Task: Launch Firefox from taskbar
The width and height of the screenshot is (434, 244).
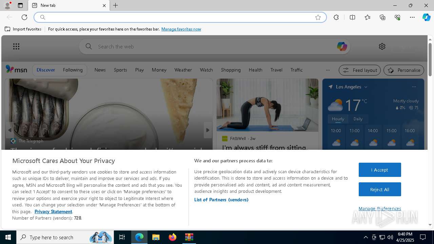Action: [x=172, y=237]
